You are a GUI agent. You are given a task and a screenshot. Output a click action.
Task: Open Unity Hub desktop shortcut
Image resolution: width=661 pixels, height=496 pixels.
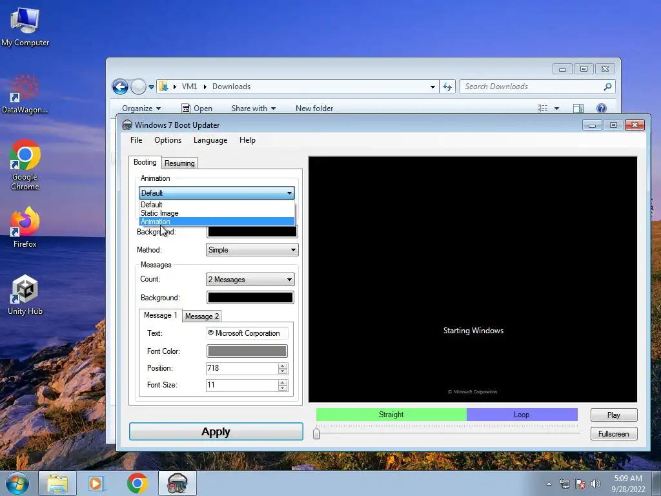pyautogui.click(x=25, y=294)
